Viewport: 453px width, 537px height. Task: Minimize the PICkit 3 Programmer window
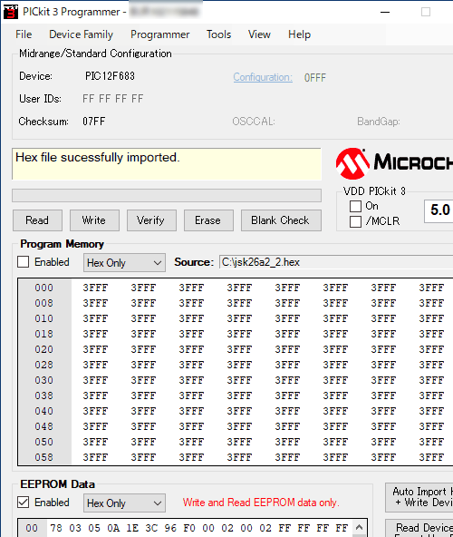[x=385, y=12]
